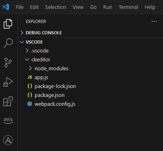Open the Terminal menu
Screen dimensions: 163x151
point(128,7)
